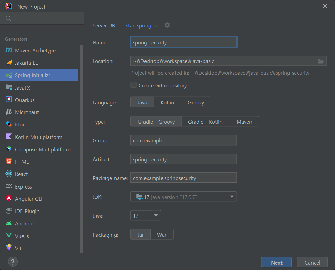
Task: Click the Vite lightning icon
Action: 9,247
